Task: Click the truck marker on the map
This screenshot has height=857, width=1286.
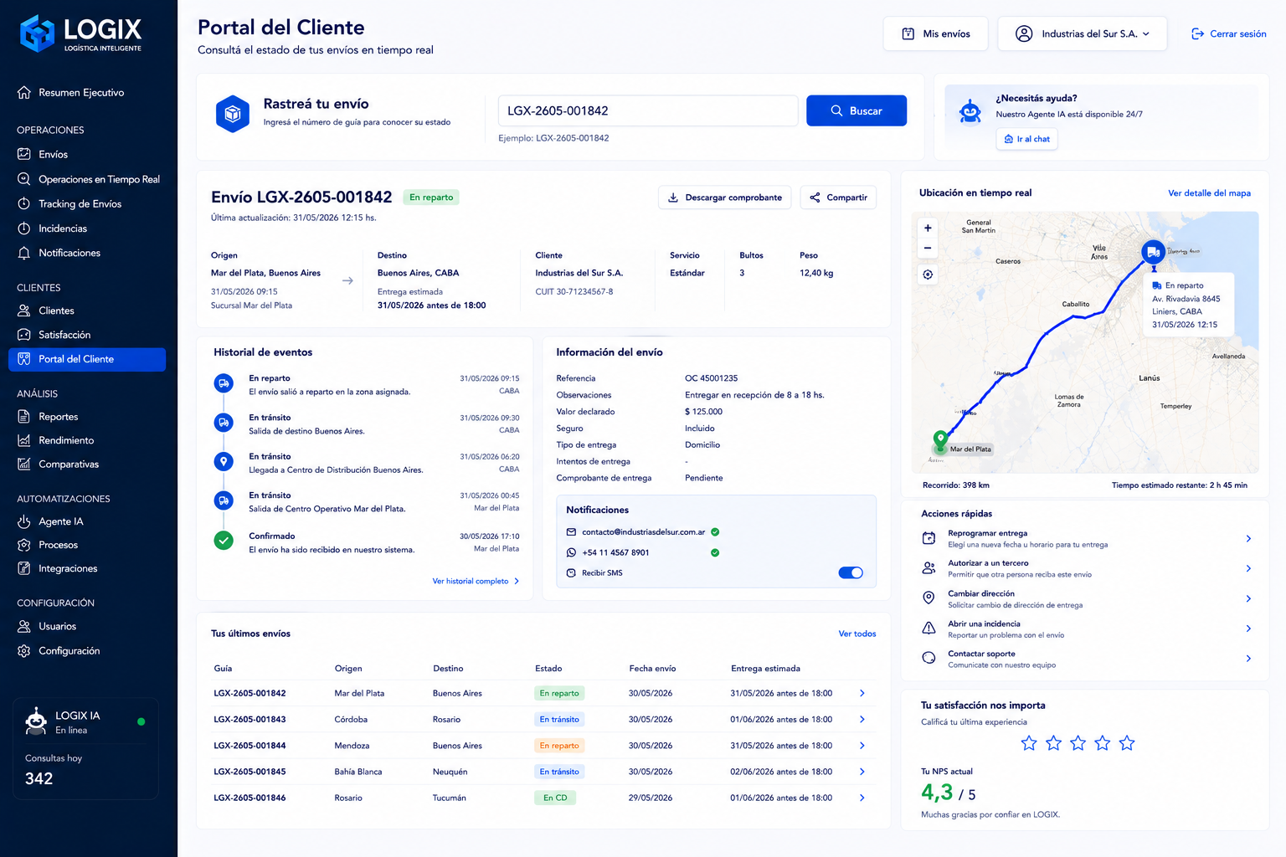Action: 1153,252
